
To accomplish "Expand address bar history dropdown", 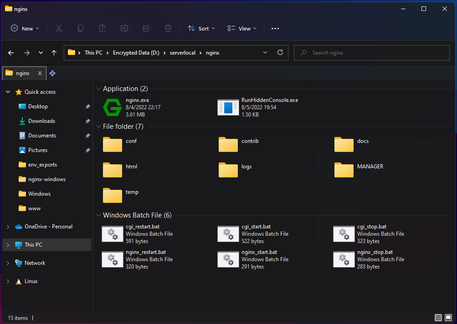I will click(x=265, y=52).
